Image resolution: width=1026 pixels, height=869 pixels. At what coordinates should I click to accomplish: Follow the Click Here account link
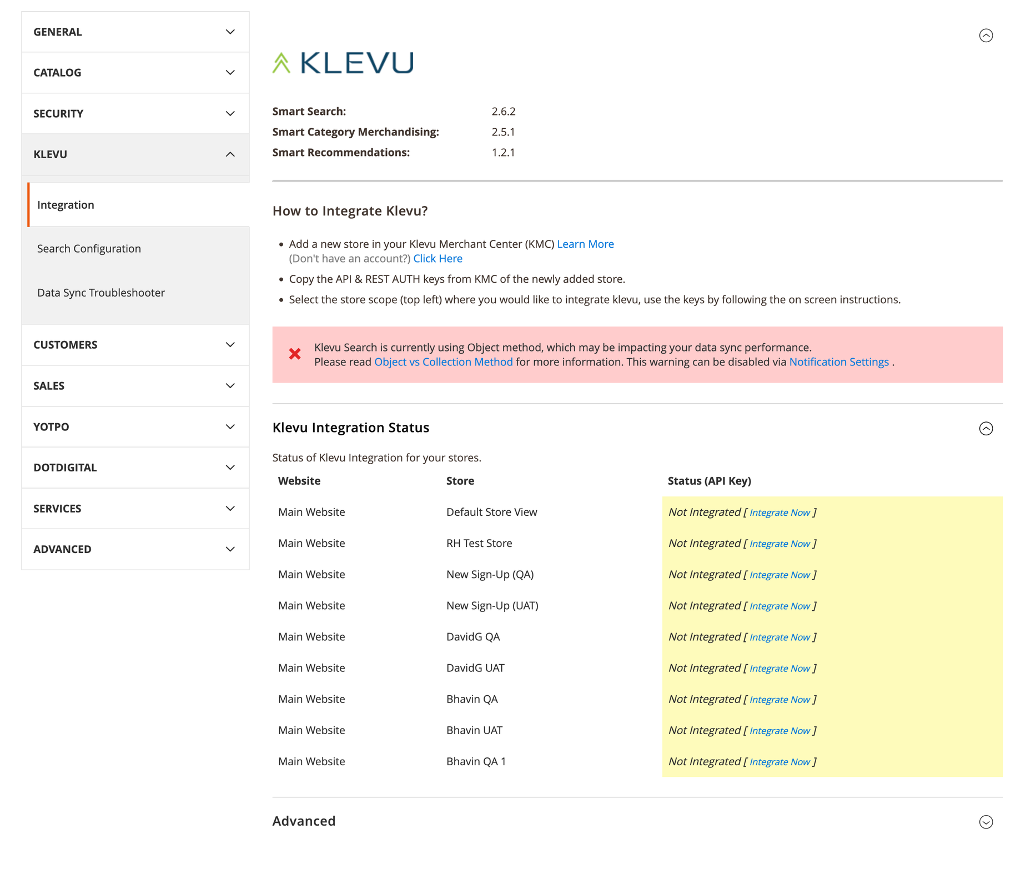(437, 258)
